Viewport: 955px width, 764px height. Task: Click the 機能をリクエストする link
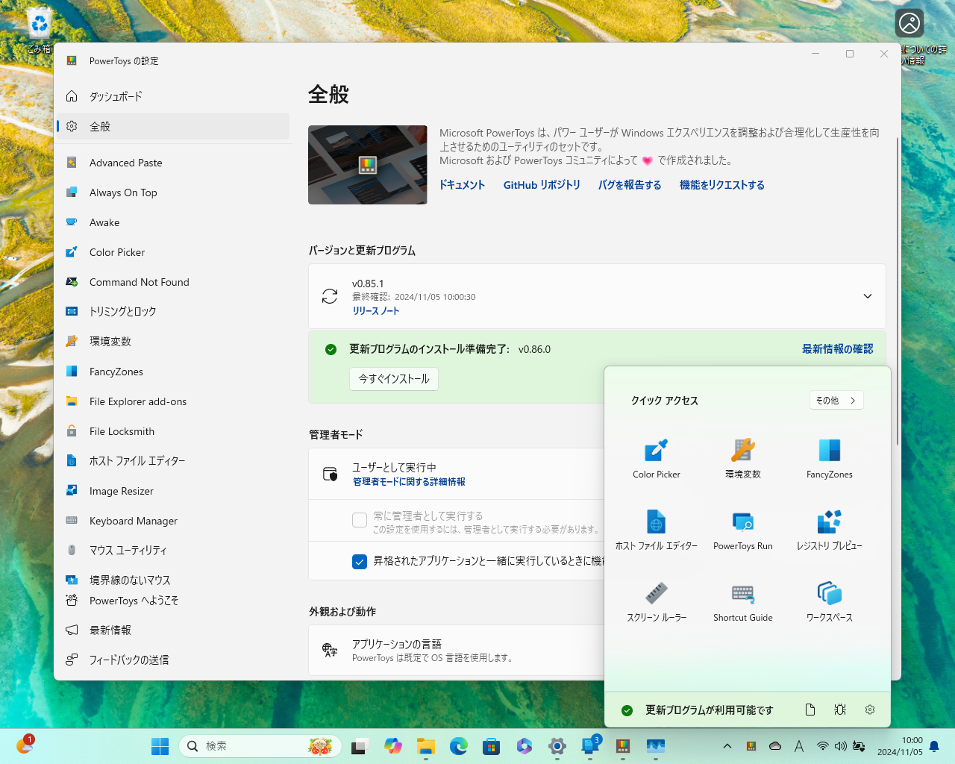pos(722,185)
